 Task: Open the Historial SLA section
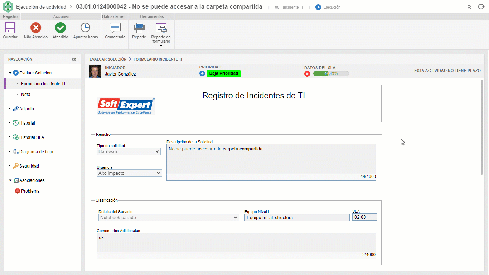coord(32,137)
